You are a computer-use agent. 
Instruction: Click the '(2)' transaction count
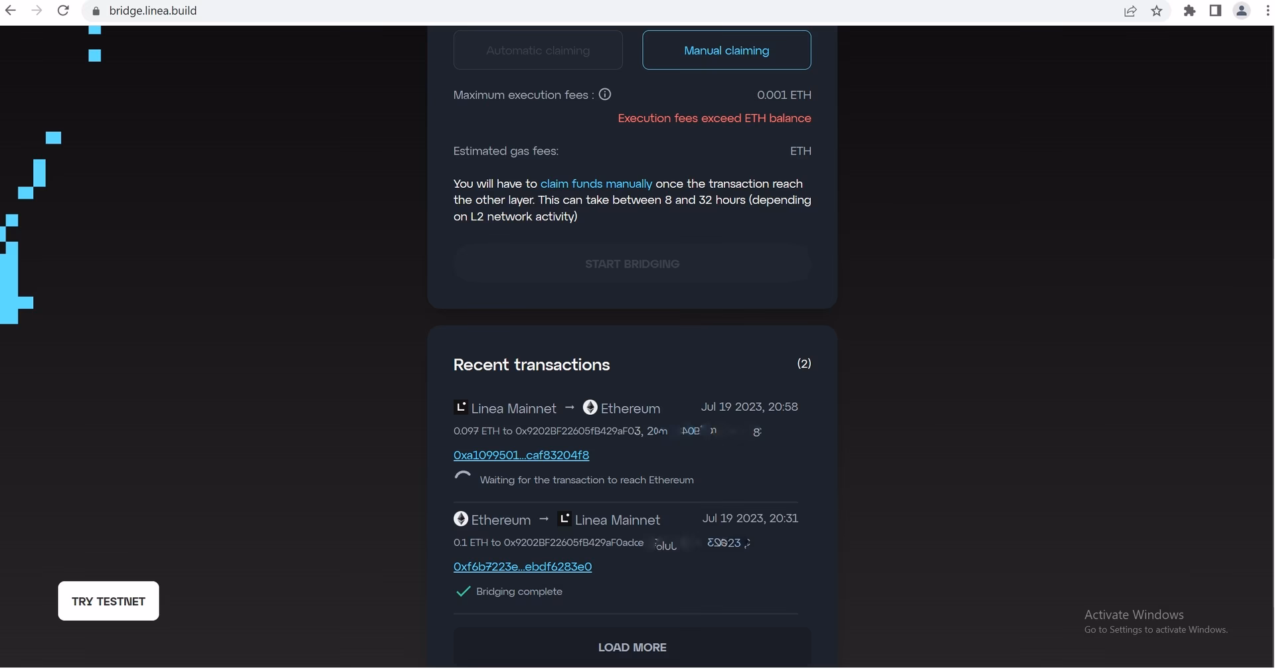[804, 364]
